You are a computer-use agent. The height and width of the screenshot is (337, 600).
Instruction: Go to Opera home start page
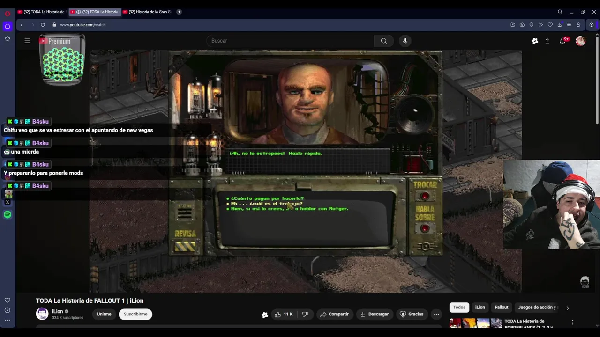click(7, 26)
